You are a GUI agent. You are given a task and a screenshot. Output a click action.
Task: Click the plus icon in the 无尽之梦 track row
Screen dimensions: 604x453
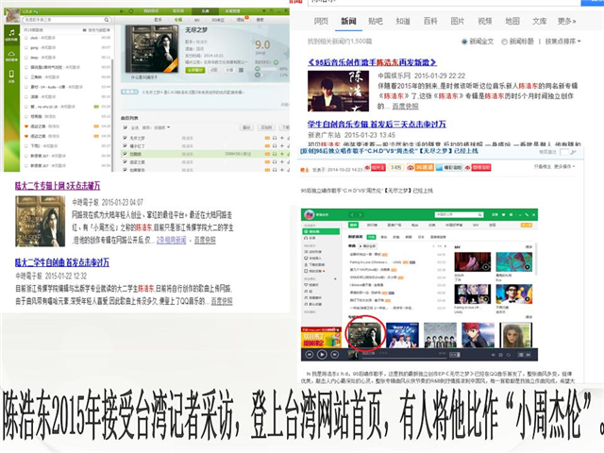282,138
